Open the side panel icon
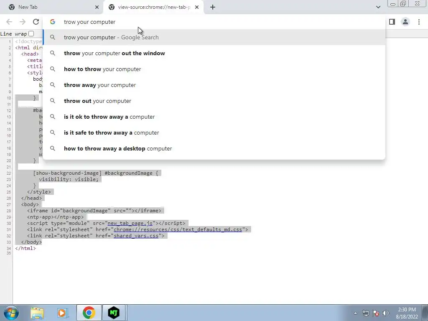The width and height of the screenshot is (428, 321). tap(392, 22)
